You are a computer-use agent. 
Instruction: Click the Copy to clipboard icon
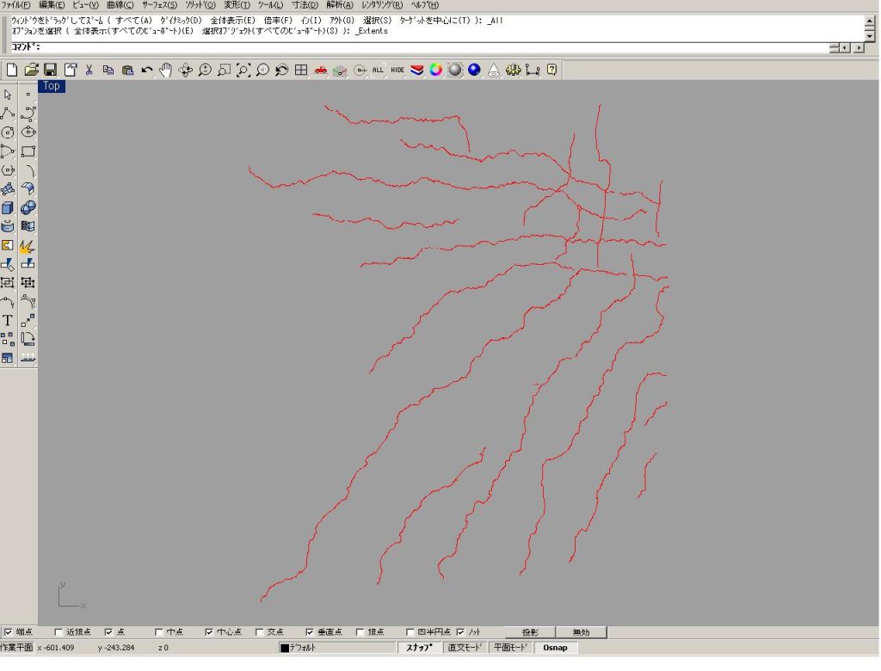tap(108, 70)
